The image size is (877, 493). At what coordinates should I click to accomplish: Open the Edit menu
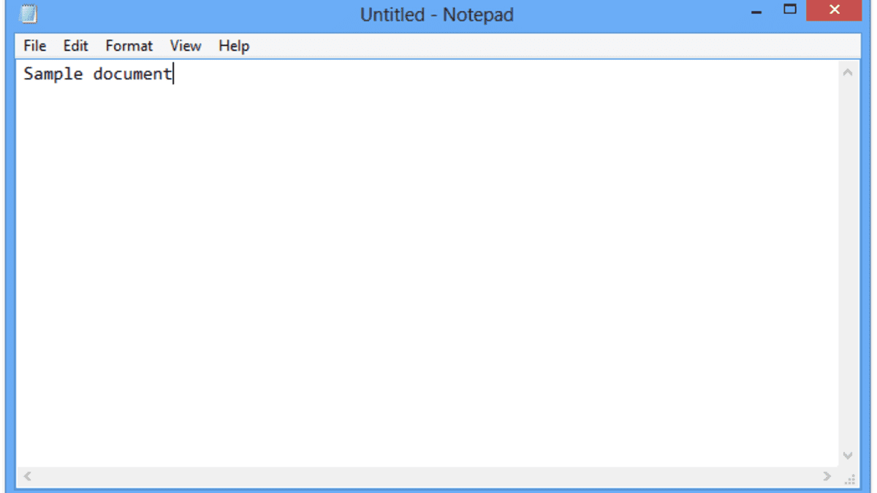(75, 46)
